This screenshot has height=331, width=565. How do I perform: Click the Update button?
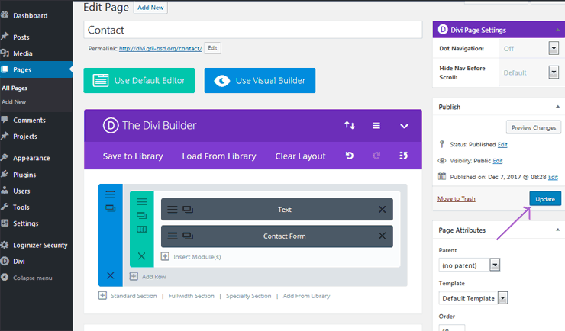pos(545,199)
